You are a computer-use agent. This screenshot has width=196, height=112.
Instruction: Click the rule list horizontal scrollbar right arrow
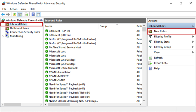tap(140, 104)
